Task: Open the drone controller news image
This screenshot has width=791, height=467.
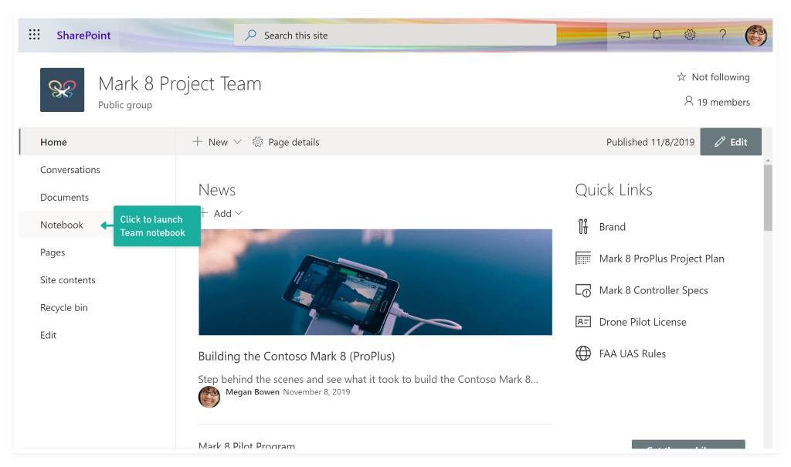Action: coord(375,282)
